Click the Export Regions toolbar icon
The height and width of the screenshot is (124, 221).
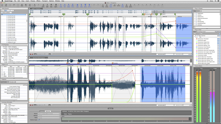[x=56, y=6]
